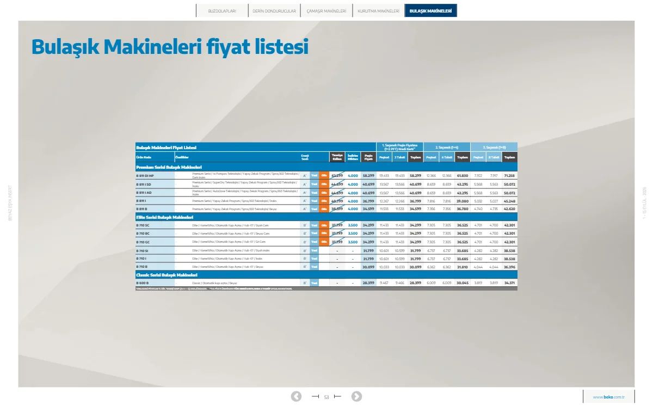Go to the previous page arrow
Viewport: 653px width, 405px height.
(x=296, y=396)
